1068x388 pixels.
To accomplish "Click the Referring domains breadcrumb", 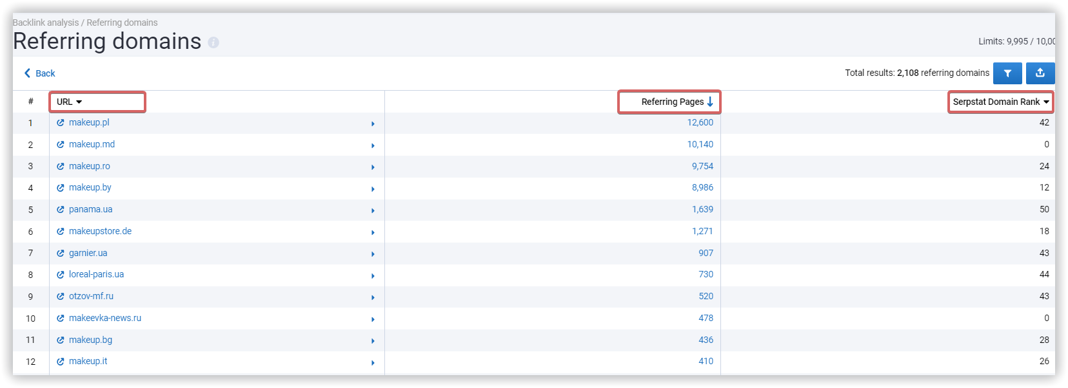I will [x=122, y=23].
